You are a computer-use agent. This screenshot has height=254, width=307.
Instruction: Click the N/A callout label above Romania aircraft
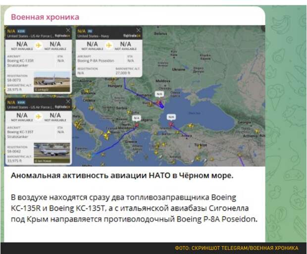[x=159, y=94]
